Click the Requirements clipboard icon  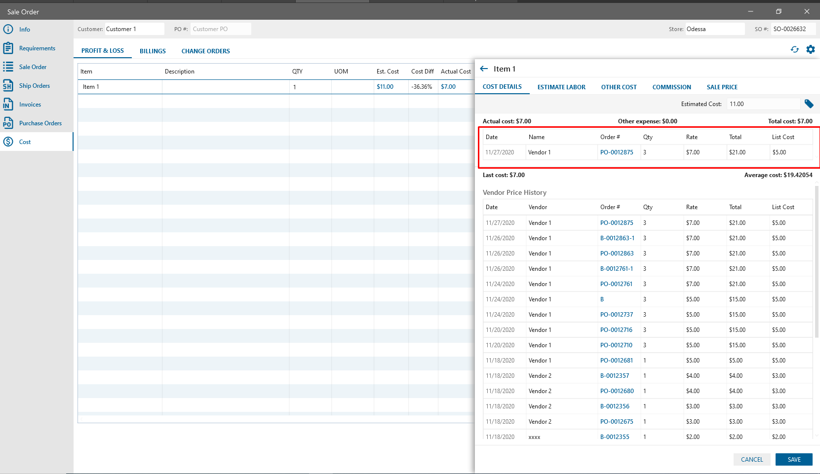point(8,48)
